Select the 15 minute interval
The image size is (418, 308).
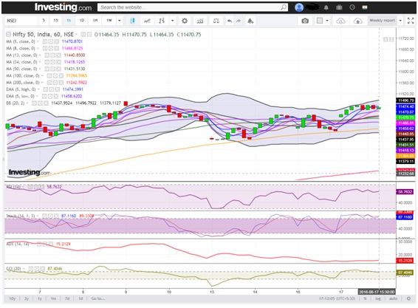point(55,21)
